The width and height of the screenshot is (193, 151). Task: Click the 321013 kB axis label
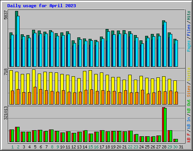[x=6, y=113]
